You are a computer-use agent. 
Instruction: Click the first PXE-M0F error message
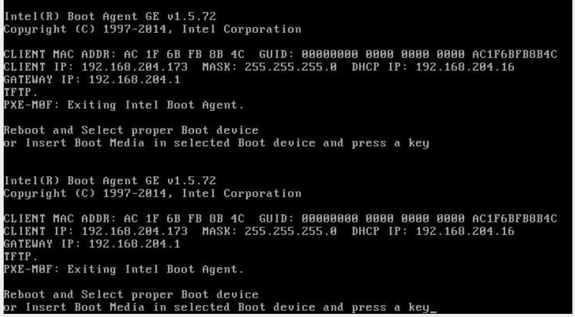124,105
